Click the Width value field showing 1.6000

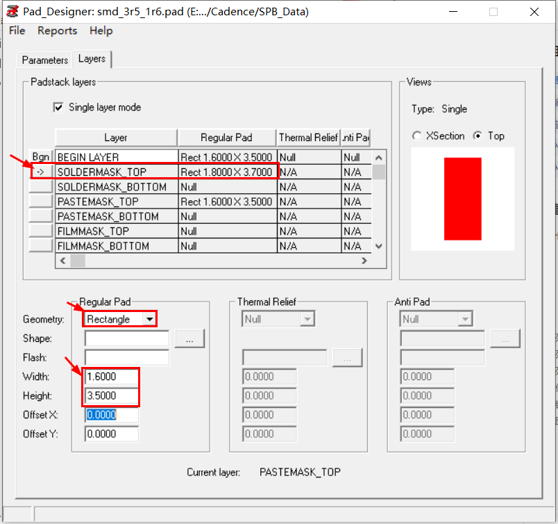point(110,377)
